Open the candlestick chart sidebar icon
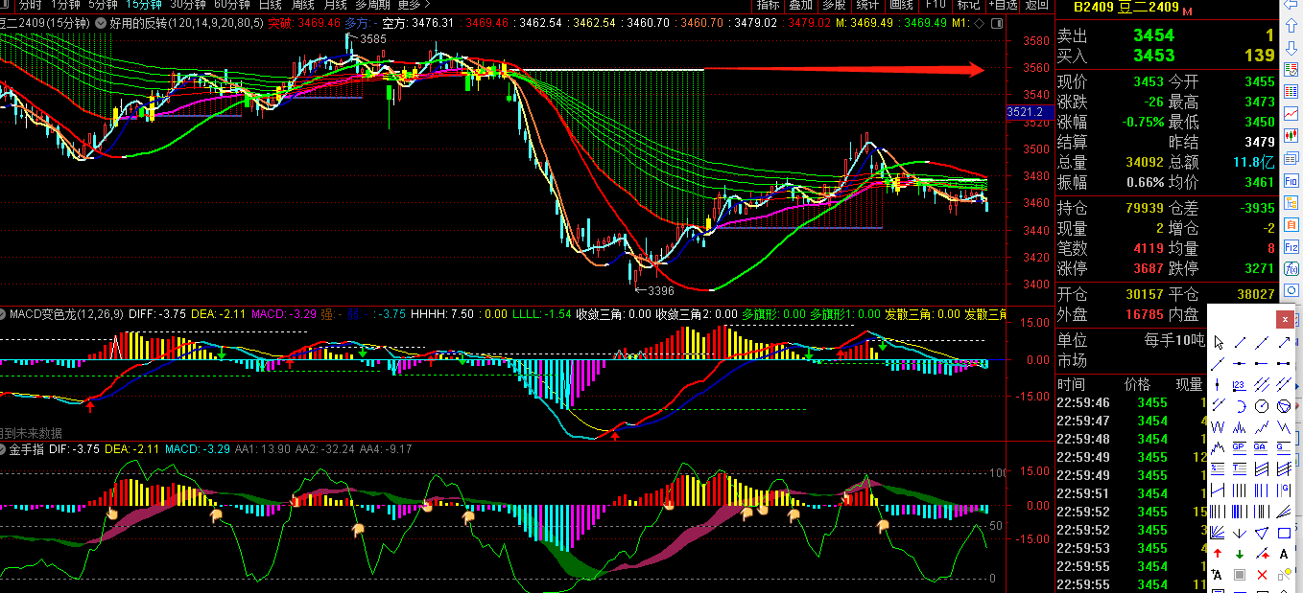The width and height of the screenshot is (1303, 593). pyautogui.click(x=1291, y=135)
